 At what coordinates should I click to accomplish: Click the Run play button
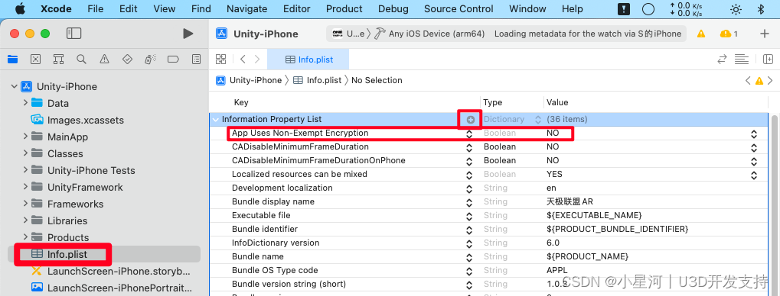tap(188, 34)
